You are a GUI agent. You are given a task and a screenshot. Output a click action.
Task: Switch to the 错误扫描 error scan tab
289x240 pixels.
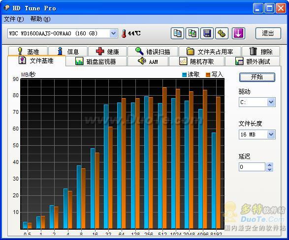pos(153,51)
